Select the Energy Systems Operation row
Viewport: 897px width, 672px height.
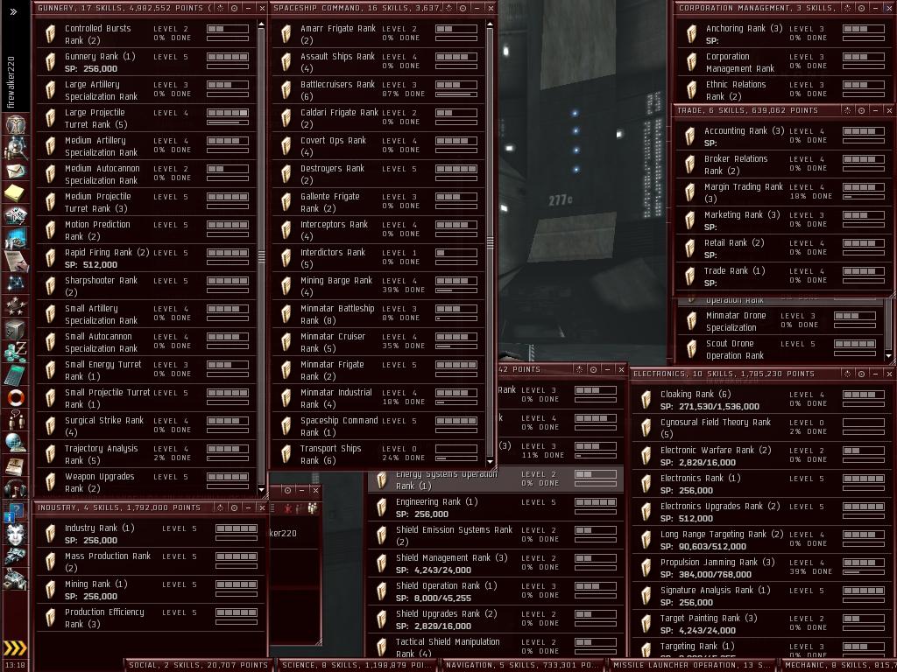pyautogui.click(x=496, y=480)
